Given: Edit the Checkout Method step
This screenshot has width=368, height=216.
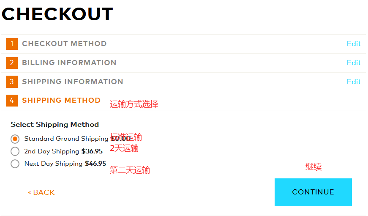Looking at the screenshot, I should click(x=354, y=44).
